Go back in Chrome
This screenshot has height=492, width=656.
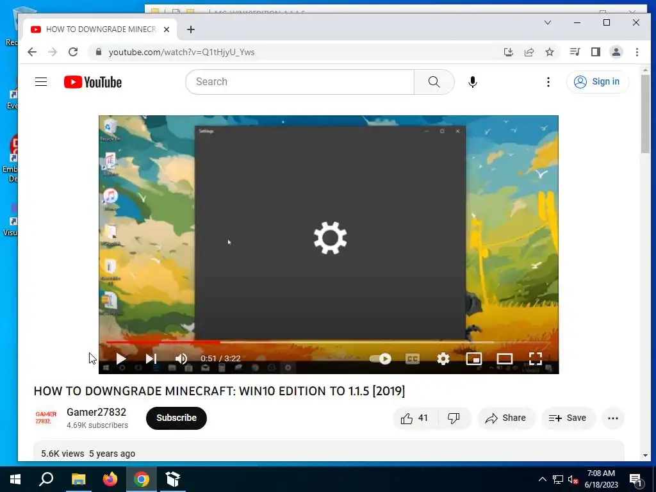(x=32, y=52)
